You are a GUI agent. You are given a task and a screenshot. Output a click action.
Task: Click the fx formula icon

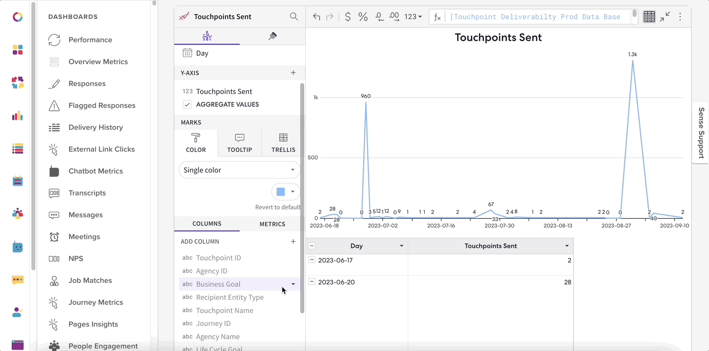pyautogui.click(x=437, y=17)
